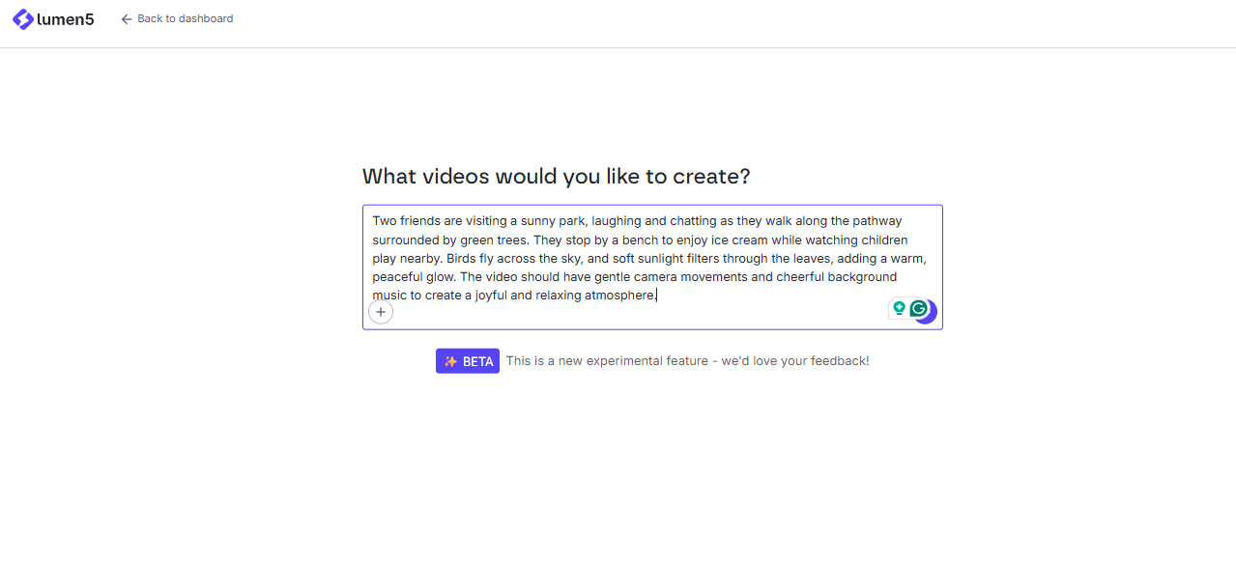Screen dimensions: 1236x565
Task: Click the word "bench" in the prompt
Action: coord(634,240)
